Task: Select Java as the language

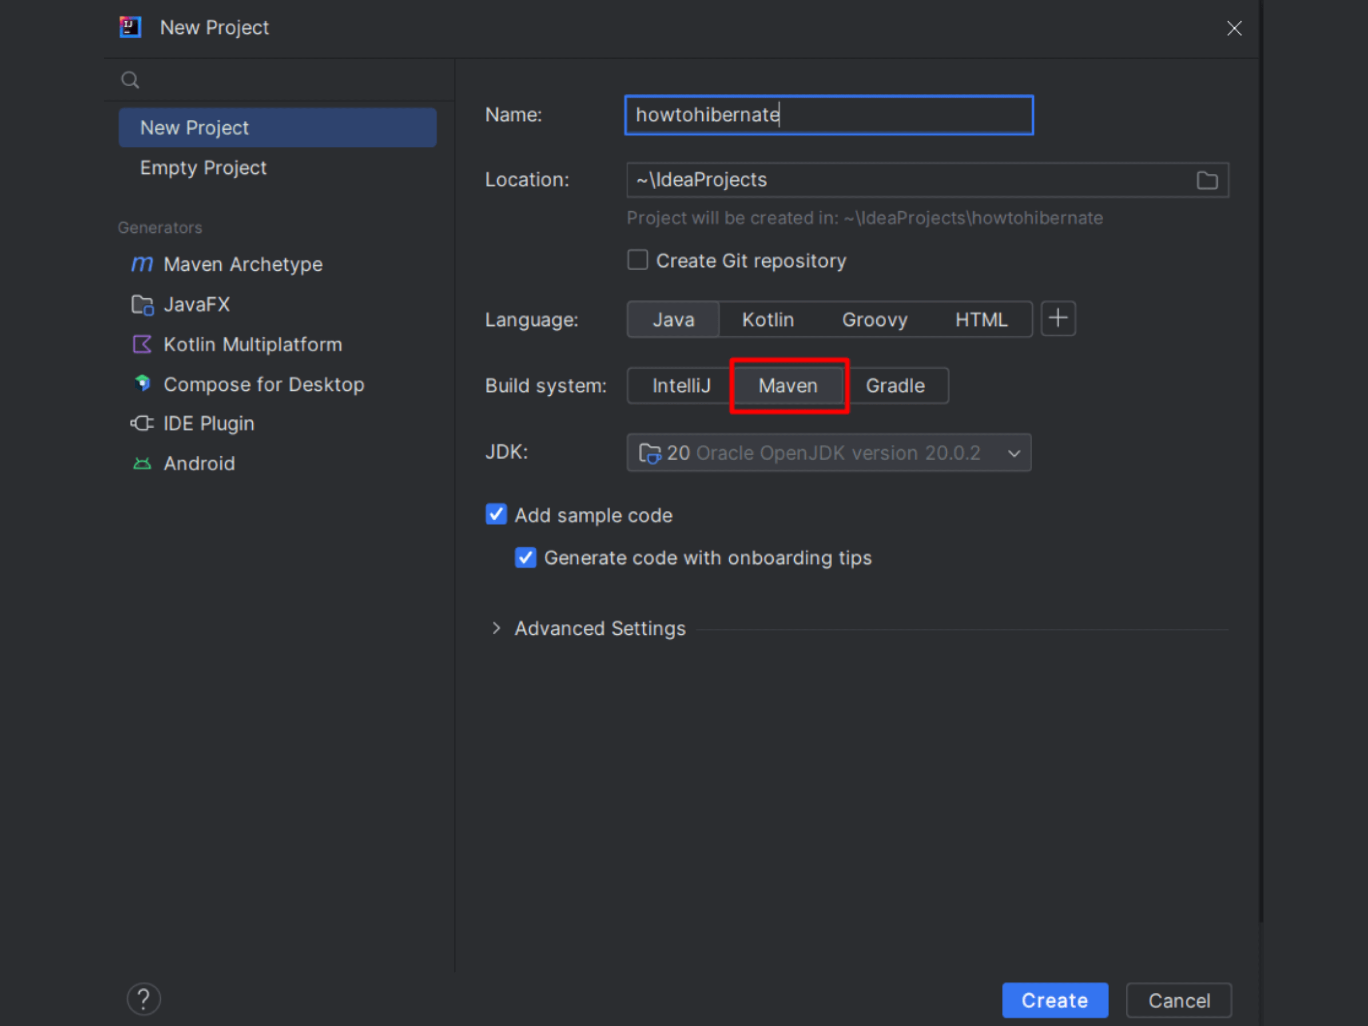Action: (x=673, y=320)
